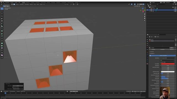Hide the Camera object in outliner
This screenshot has height=99, width=177.
click(x=175, y=9)
